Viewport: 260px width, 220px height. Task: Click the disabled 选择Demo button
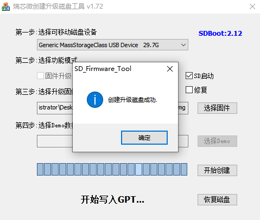tap(217, 141)
